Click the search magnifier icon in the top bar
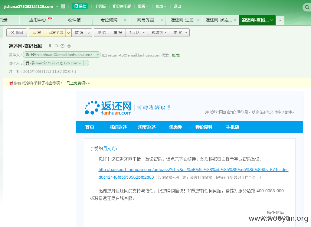311x227 pixels. tap(307, 7)
